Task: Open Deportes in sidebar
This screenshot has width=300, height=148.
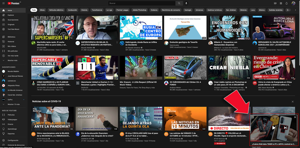Action: (13, 134)
